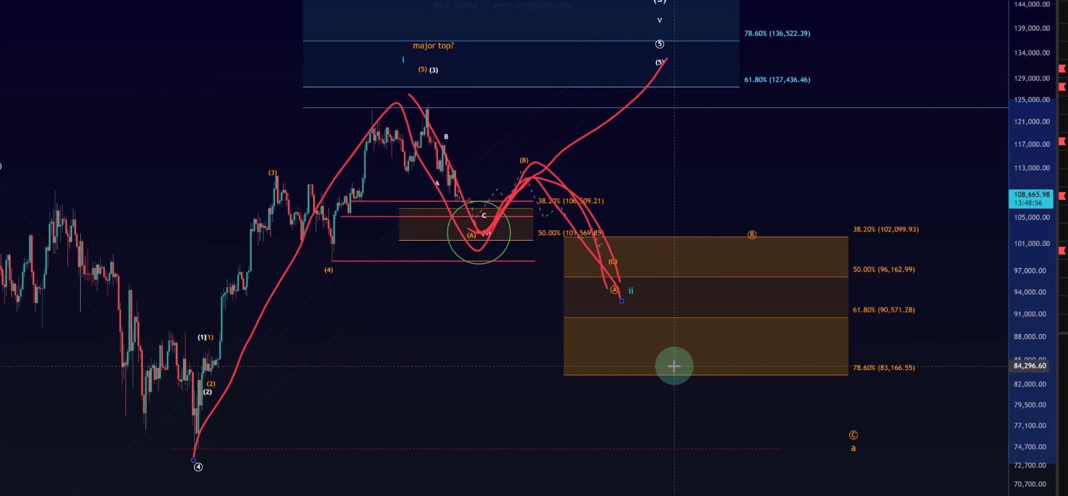Select the orange circled A label beside 'ii'
The height and width of the screenshot is (496, 1068).
click(x=614, y=289)
